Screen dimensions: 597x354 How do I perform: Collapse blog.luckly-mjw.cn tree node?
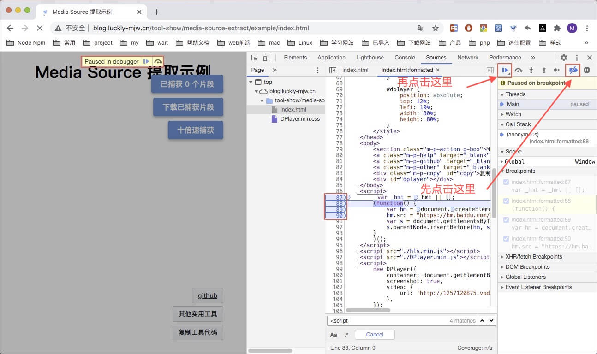click(257, 91)
